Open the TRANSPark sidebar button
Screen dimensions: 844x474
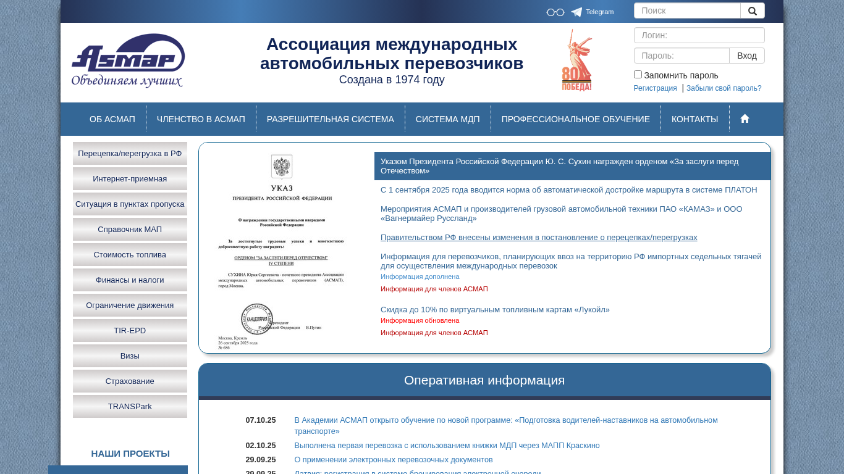pyautogui.click(x=130, y=406)
